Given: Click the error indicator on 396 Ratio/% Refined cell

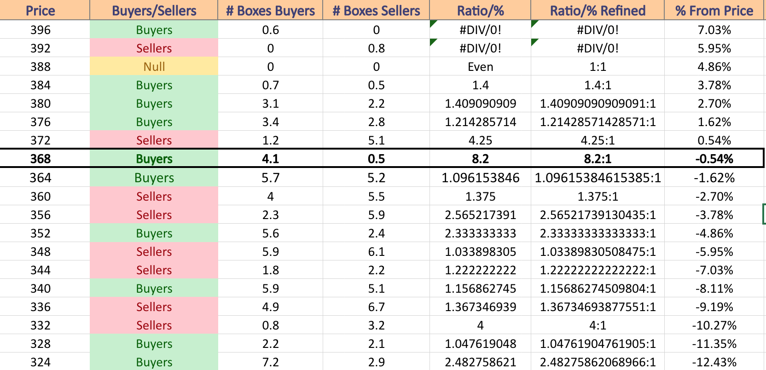Looking at the screenshot, I should [534, 23].
